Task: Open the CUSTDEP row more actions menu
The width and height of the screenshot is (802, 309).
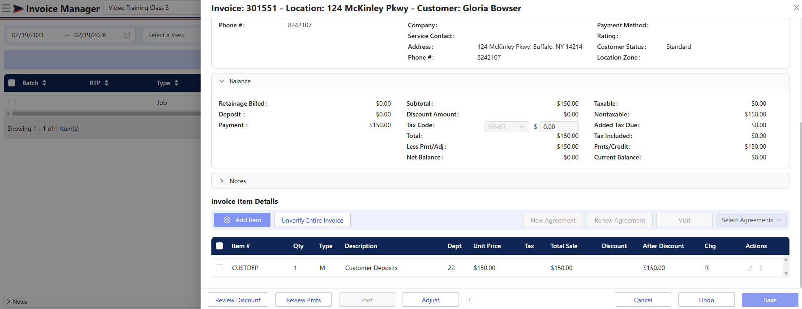Action: point(760,268)
